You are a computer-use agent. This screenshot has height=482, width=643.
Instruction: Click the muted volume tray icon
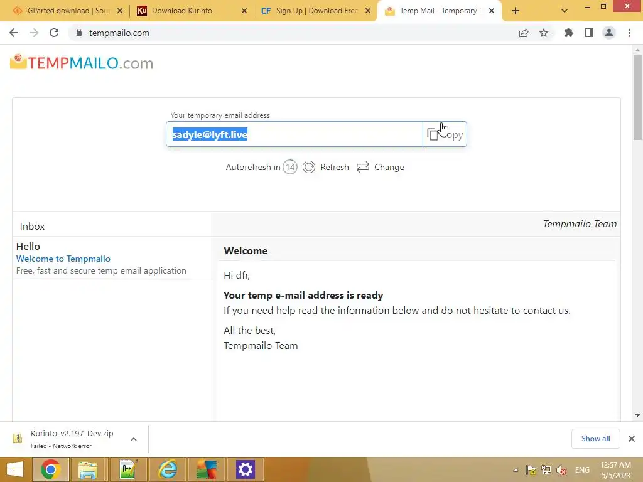(x=561, y=470)
